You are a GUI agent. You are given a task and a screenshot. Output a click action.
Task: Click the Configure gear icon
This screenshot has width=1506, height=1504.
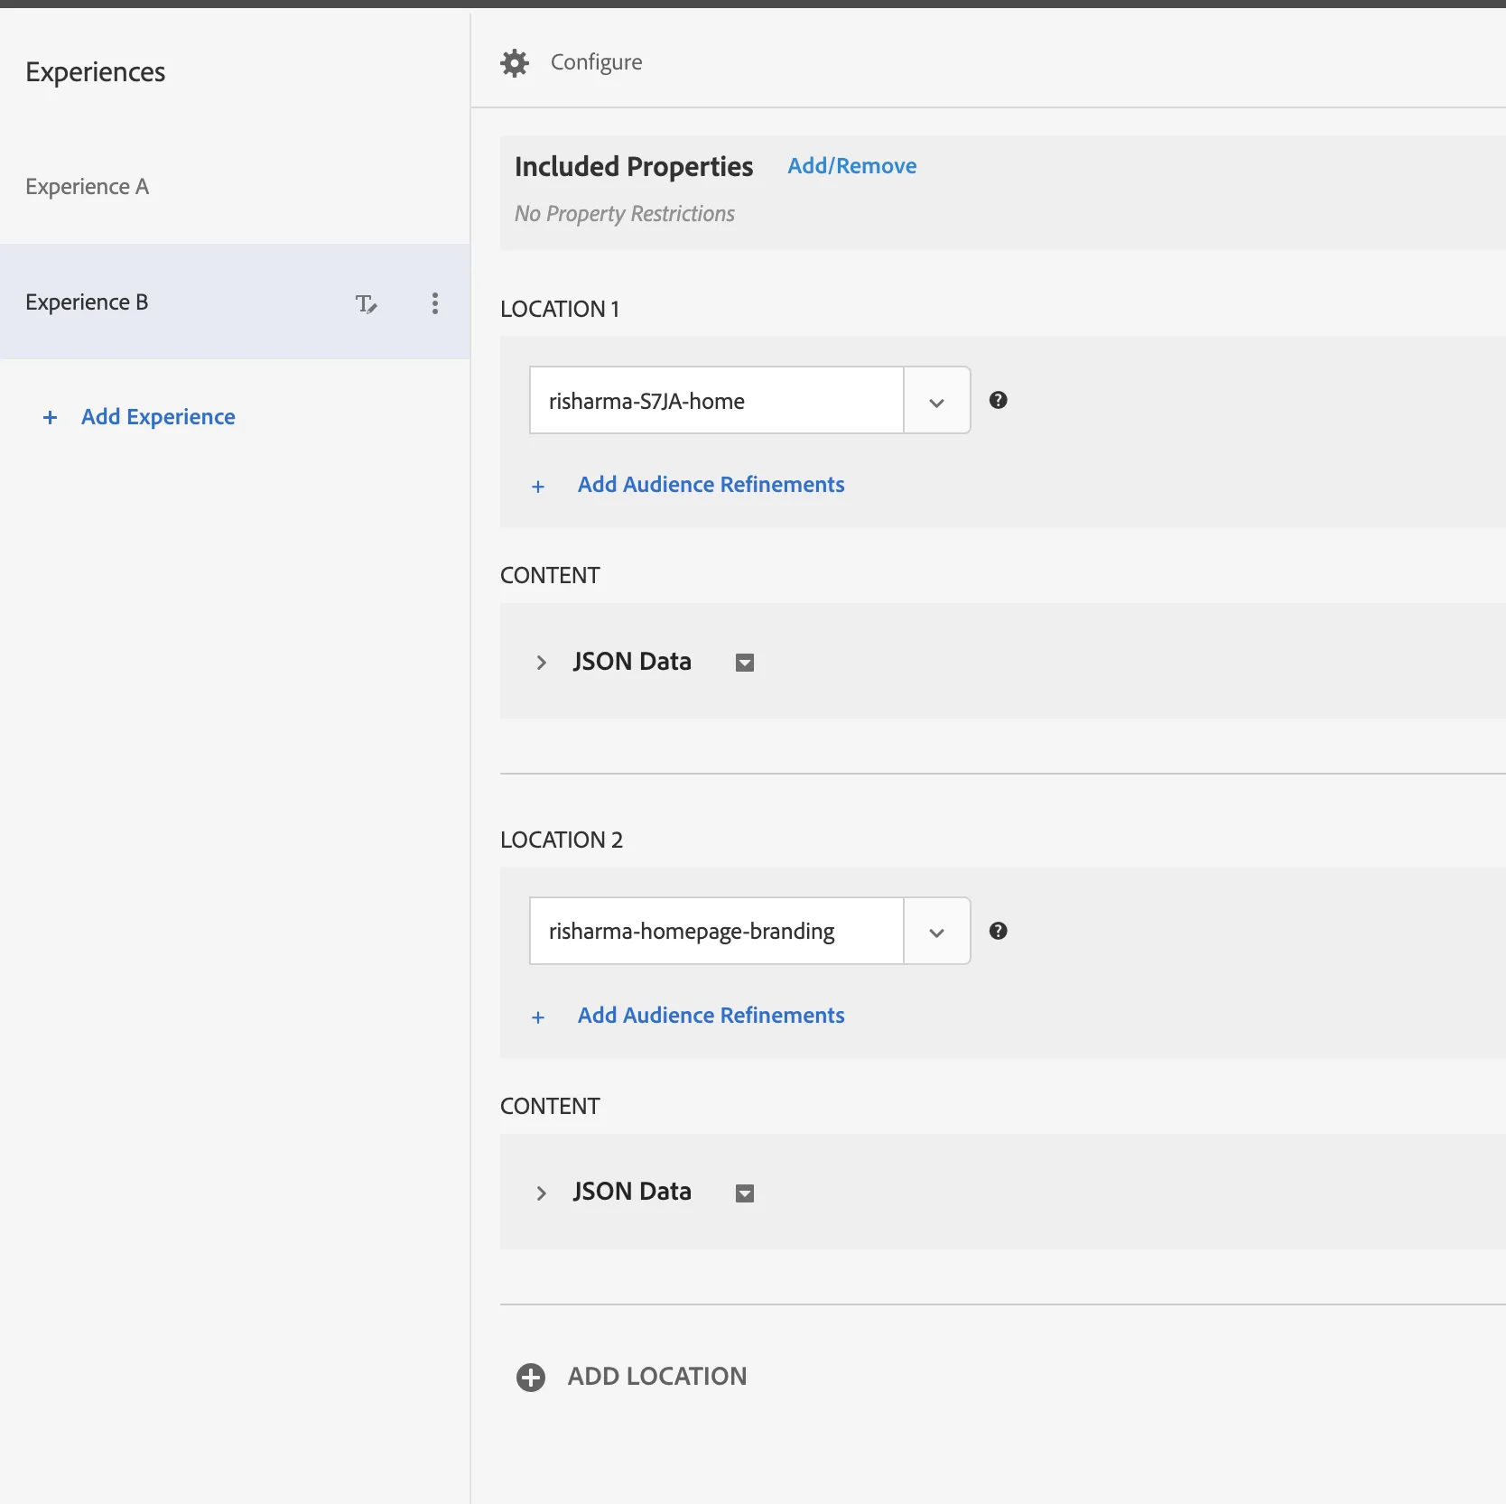(515, 63)
